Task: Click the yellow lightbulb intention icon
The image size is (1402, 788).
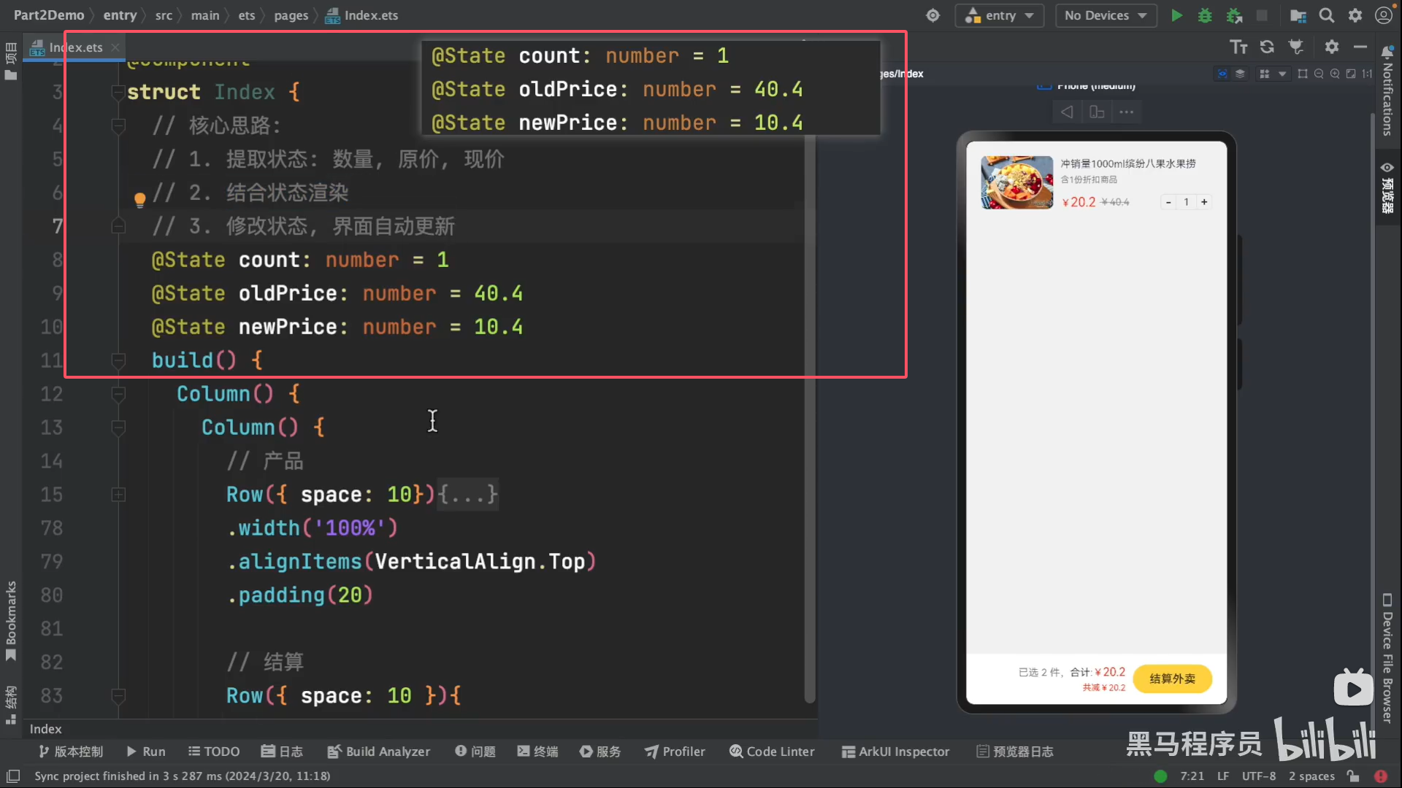Action: pos(140,198)
